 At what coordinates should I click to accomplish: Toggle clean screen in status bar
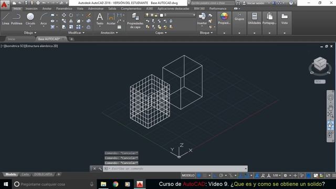[x=328, y=175]
